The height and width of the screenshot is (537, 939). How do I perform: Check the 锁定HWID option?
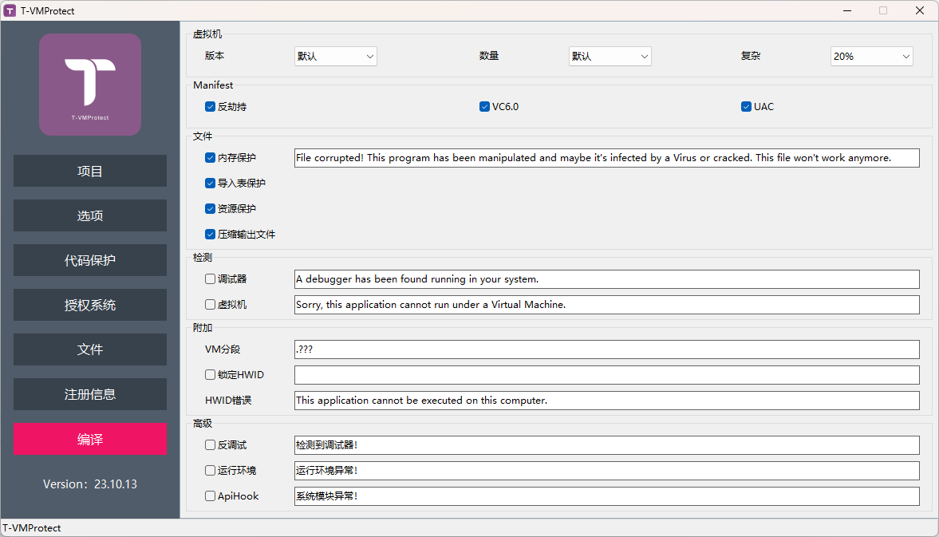[x=211, y=375]
